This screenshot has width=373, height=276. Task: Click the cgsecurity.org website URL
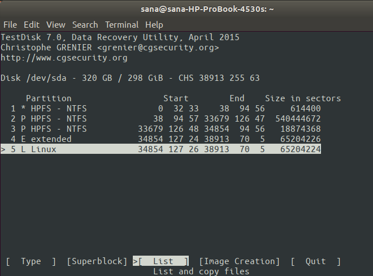tap(64, 58)
